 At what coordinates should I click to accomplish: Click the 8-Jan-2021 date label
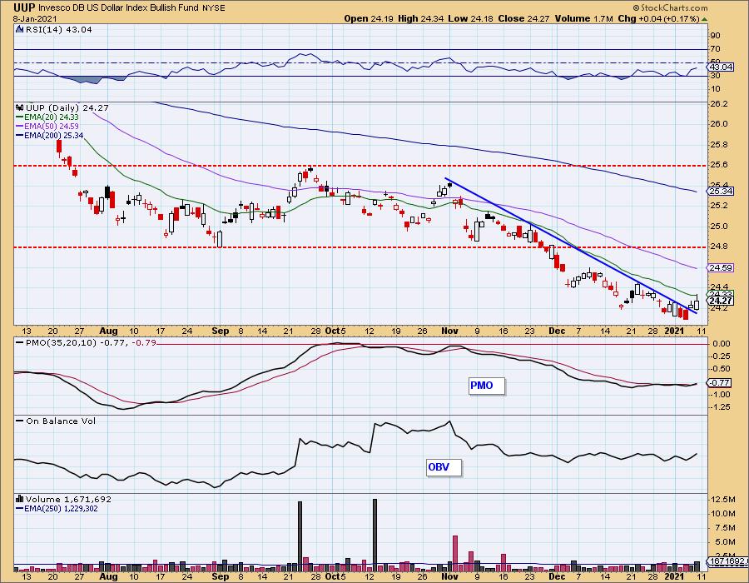coord(35,19)
